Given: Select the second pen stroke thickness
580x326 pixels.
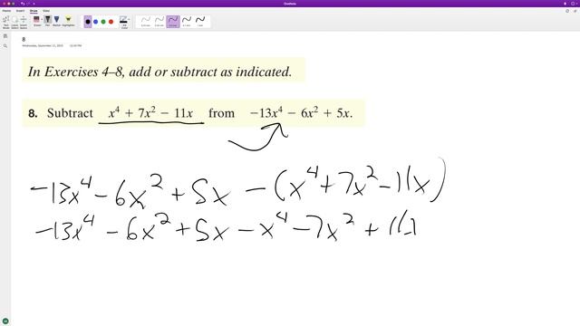Looking at the screenshot, I should pos(159,22).
